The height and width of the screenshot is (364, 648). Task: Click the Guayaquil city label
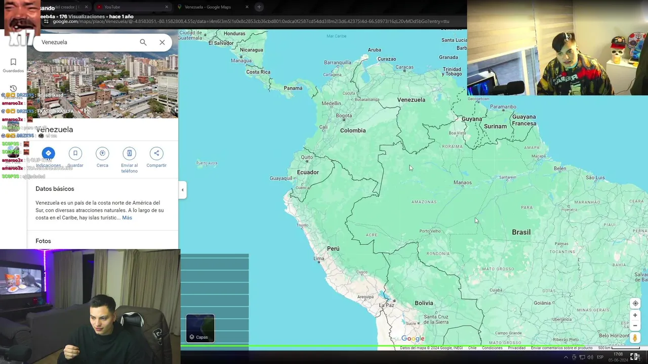[281, 178]
